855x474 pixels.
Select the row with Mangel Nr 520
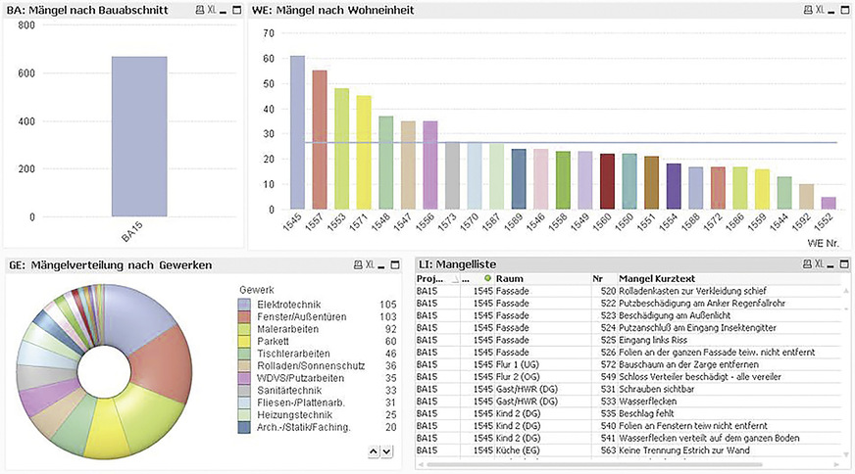coord(628,291)
